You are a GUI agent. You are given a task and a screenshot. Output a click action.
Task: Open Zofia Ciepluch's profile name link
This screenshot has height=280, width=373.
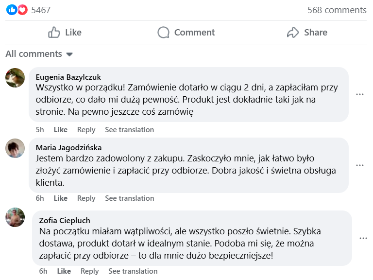click(65, 221)
